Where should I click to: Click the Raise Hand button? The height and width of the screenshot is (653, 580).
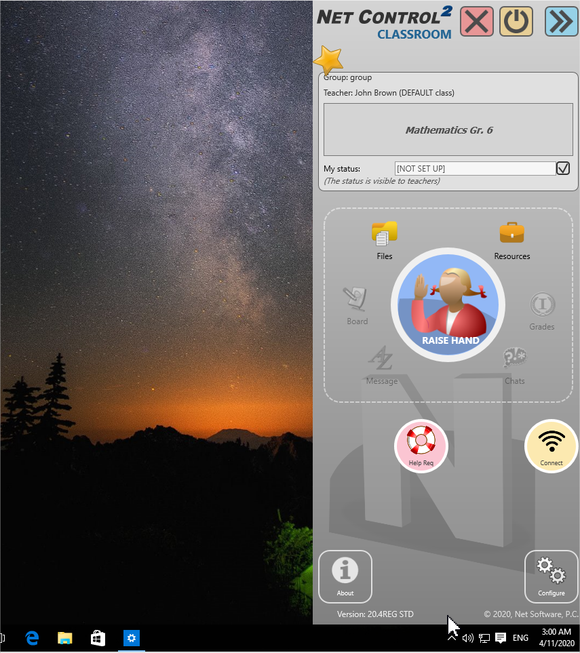click(448, 305)
